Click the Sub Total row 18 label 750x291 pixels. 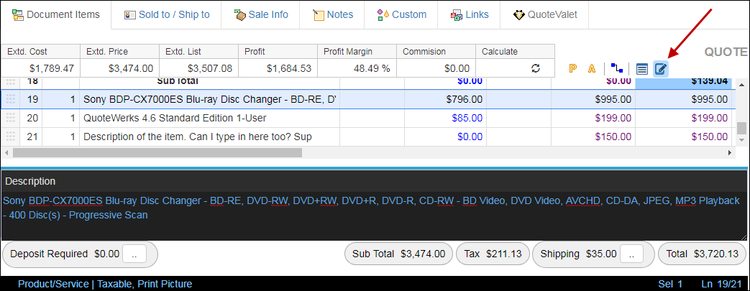(x=178, y=81)
